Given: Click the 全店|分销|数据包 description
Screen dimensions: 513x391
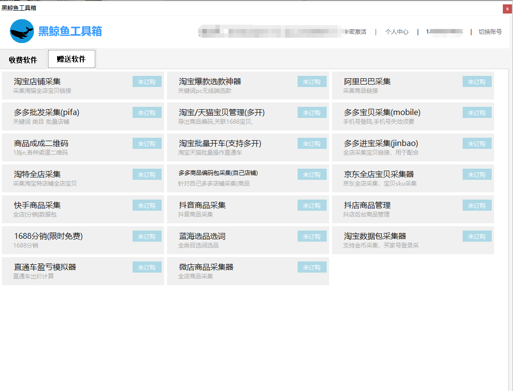Looking at the screenshot, I should (x=35, y=215).
